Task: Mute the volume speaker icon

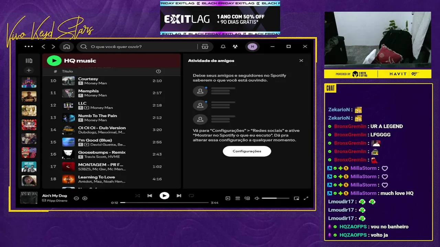Action: (257, 198)
